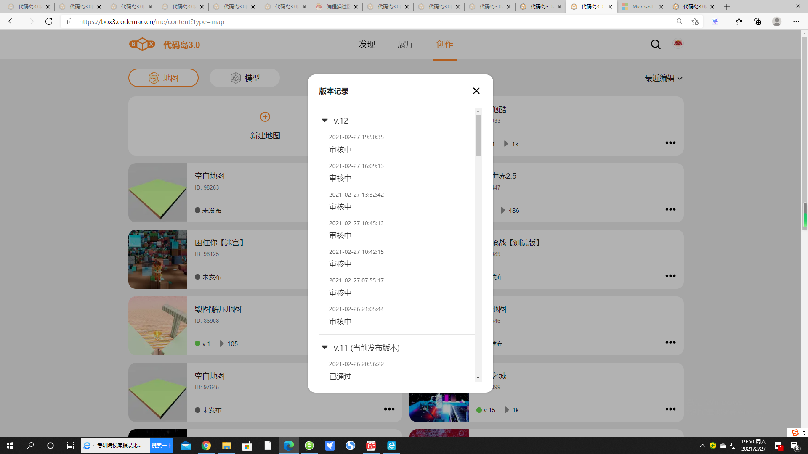The height and width of the screenshot is (454, 808).
Task: Click the version list scrollbar thumb
Action: [x=478, y=135]
